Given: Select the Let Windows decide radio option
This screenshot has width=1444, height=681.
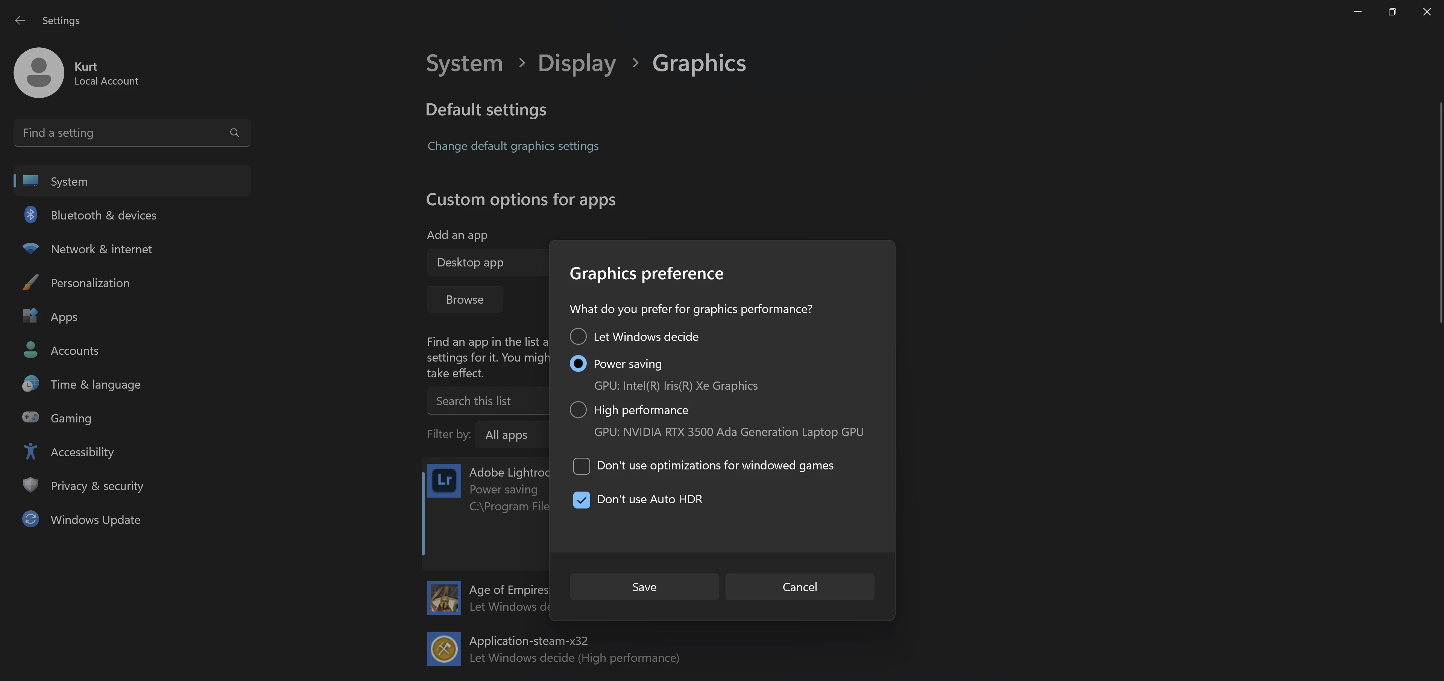Looking at the screenshot, I should click(578, 337).
